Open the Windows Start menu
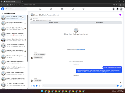The width and height of the screenshot is (125, 93). tap(42, 91)
